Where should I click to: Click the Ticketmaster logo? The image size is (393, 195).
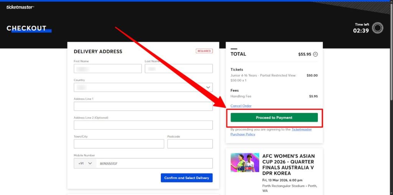tap(20, 7)
